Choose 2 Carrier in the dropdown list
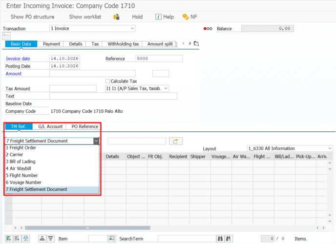Image resolution: width=336 pixels, height=244 pixels. click(52, 155)
